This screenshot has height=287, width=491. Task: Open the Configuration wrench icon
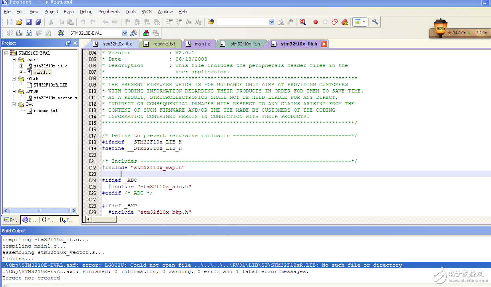[x=375, y=22]
